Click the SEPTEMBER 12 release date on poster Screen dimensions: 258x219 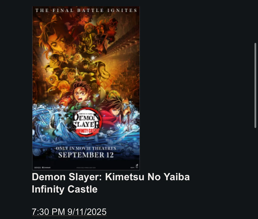pos(86,155)
